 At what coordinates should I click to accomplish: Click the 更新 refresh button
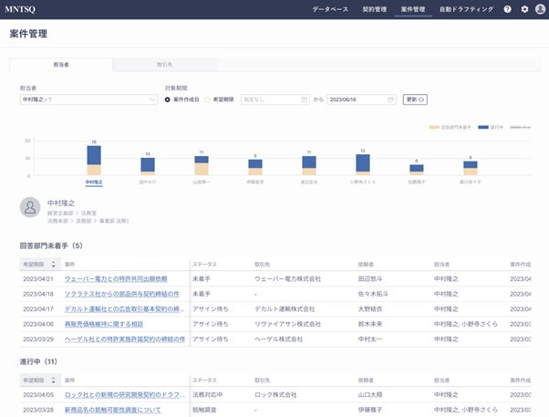tap(415, 99)
